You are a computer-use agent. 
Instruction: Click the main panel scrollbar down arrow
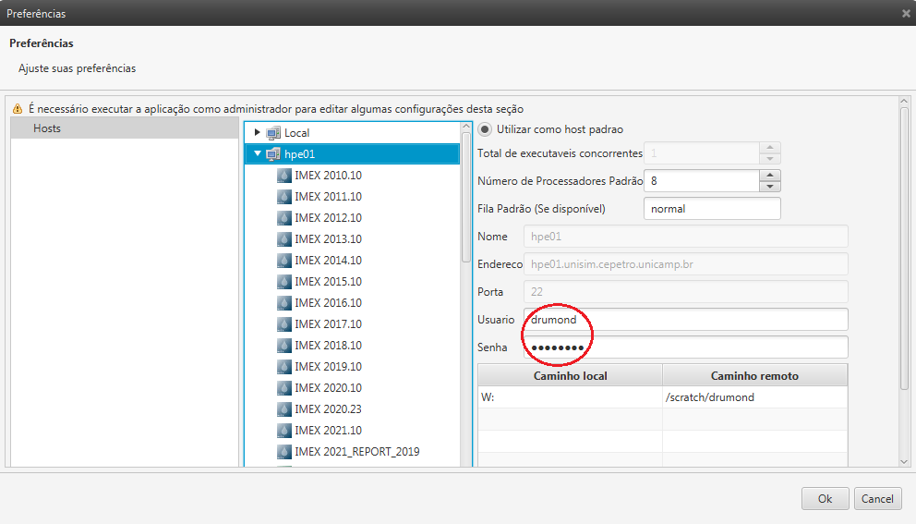coord(904,461)
